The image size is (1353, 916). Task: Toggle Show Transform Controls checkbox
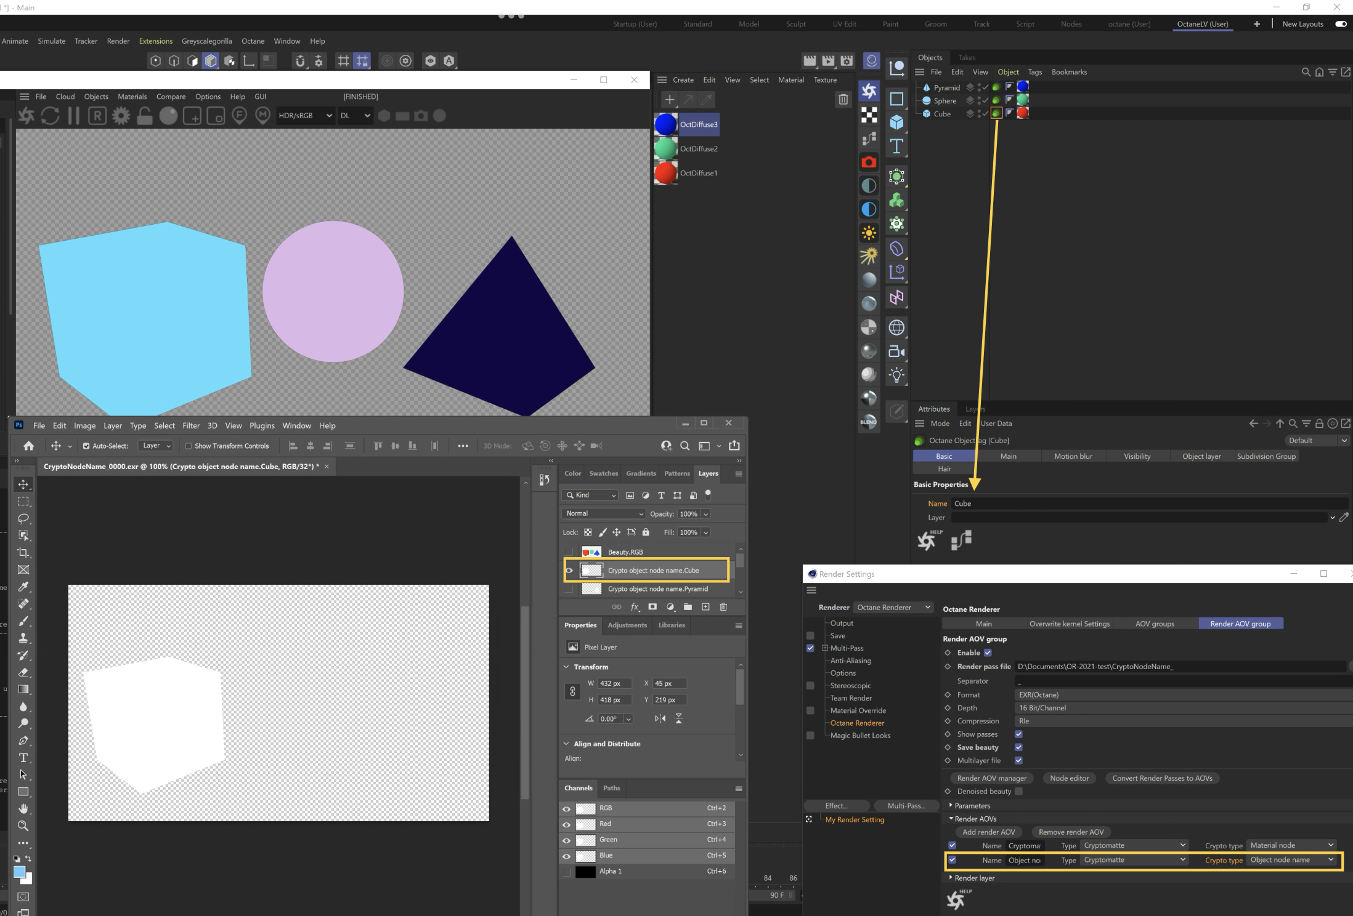[189, 446]
